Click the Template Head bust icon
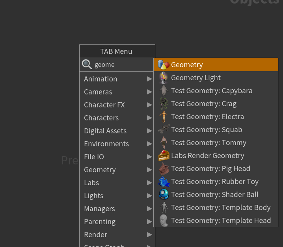 pos(164,220)
